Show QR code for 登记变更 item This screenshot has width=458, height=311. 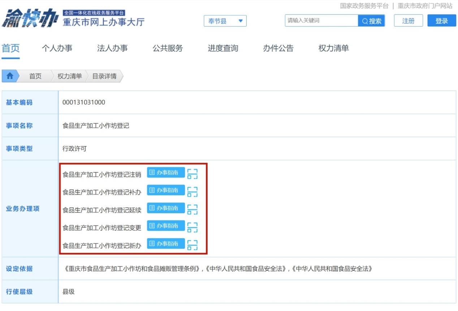point(193,227)
